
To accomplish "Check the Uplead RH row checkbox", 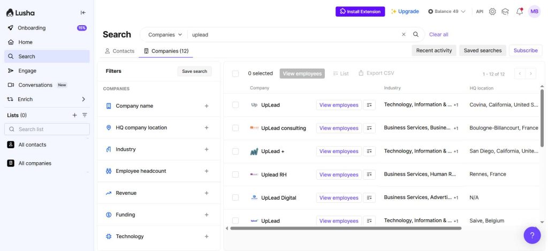I will (235, 174).
